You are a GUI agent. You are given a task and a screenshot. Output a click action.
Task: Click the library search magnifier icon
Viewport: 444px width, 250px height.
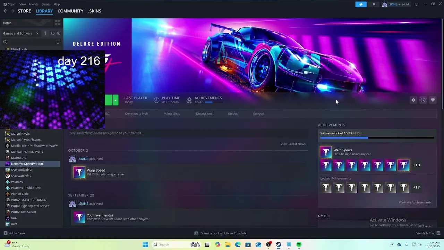[5, 42]
